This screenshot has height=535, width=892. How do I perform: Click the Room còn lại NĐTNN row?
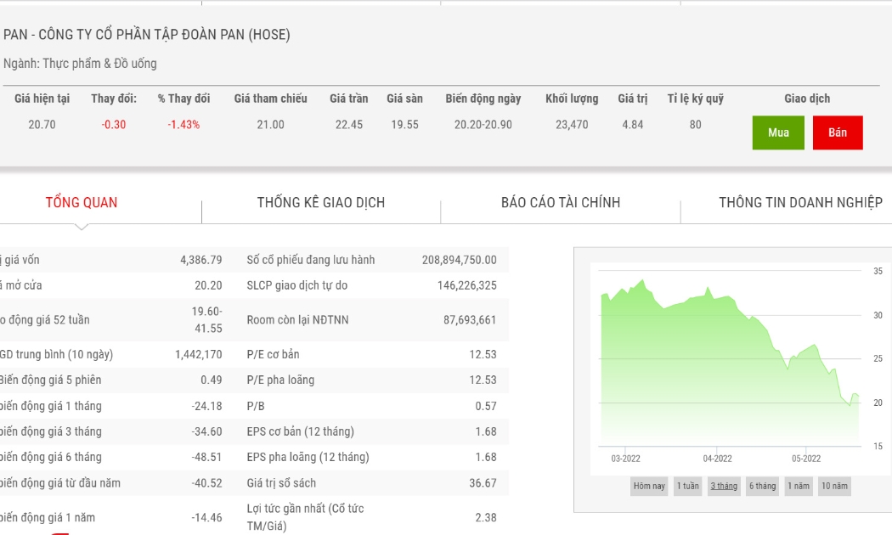coord(371,320)
